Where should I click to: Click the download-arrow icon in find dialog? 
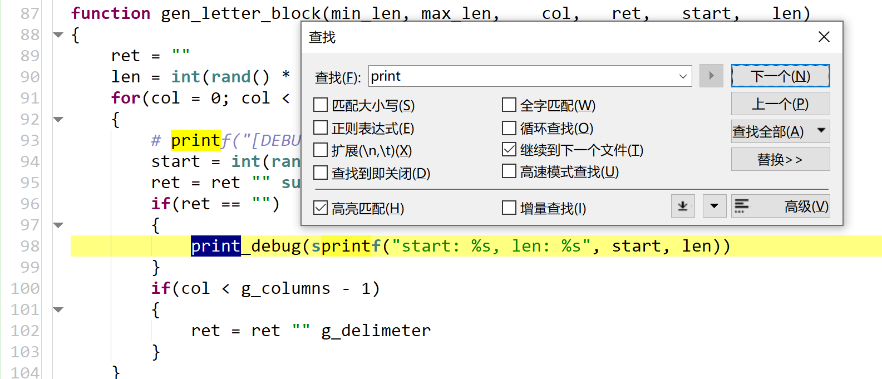pos(683,206)
